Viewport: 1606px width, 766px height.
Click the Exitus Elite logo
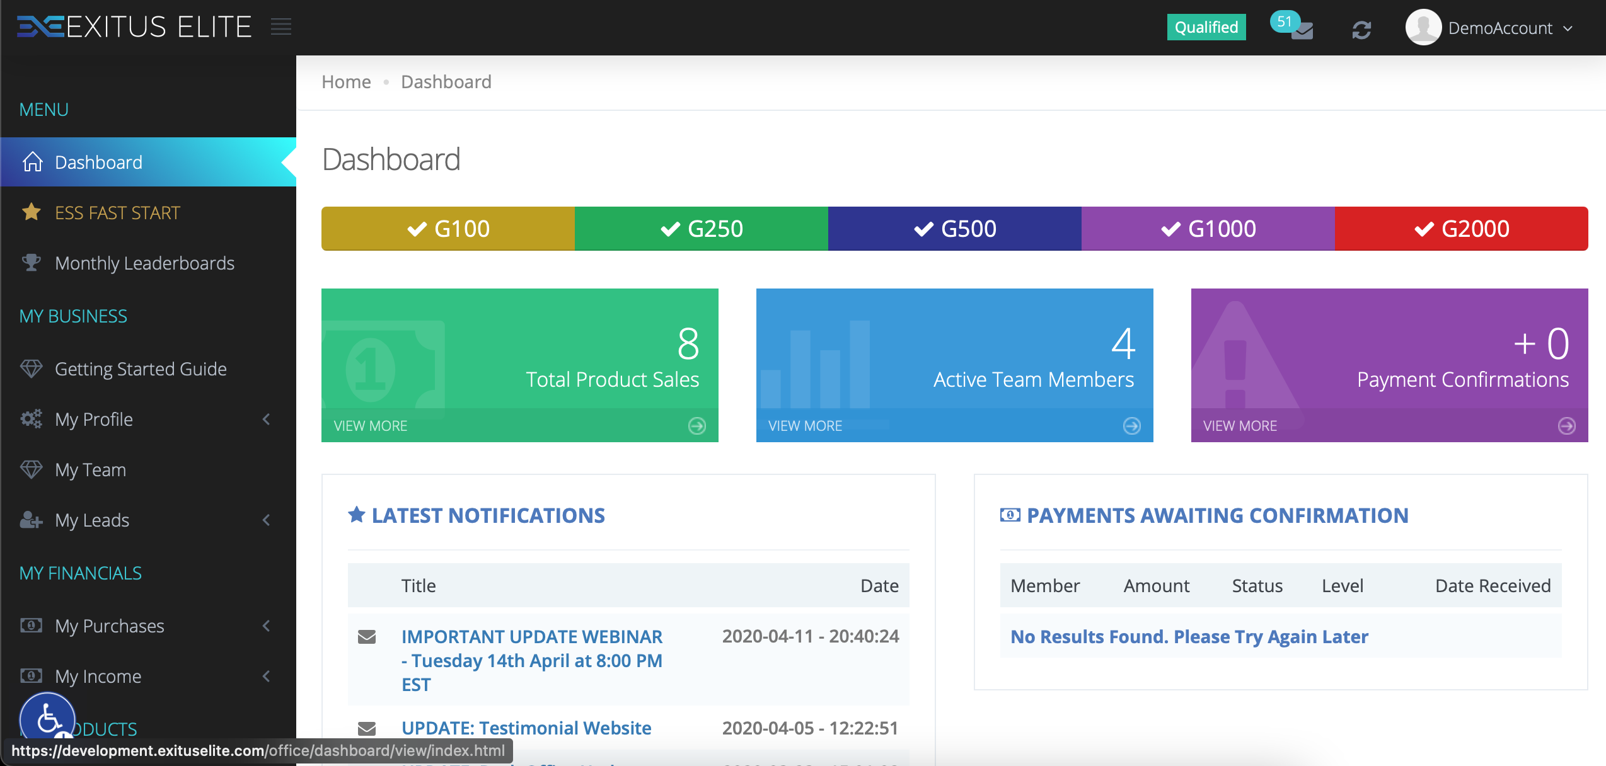(x=134, y=27)
